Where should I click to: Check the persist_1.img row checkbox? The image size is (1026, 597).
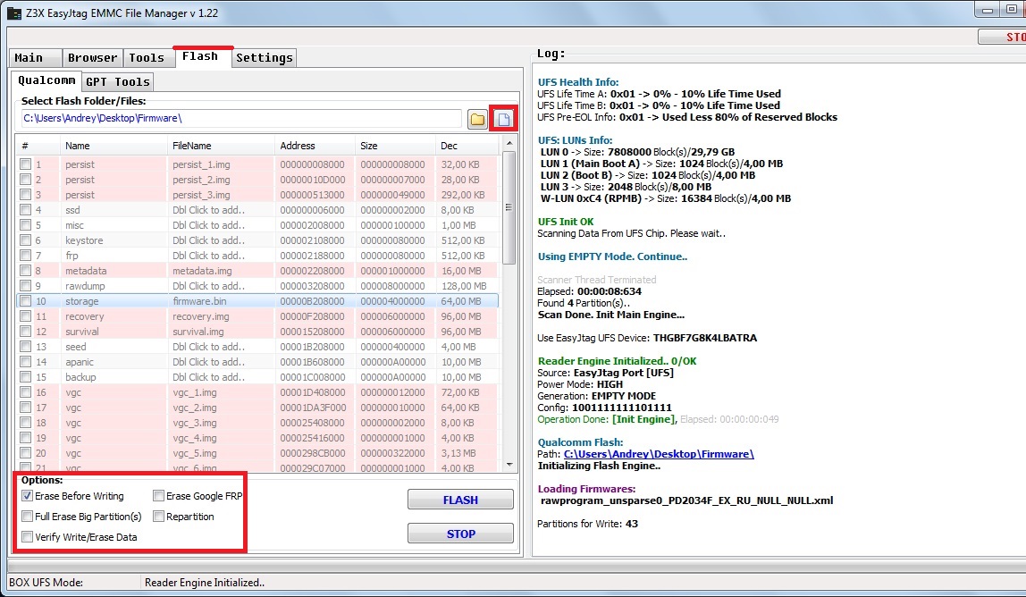pos(25,164)
